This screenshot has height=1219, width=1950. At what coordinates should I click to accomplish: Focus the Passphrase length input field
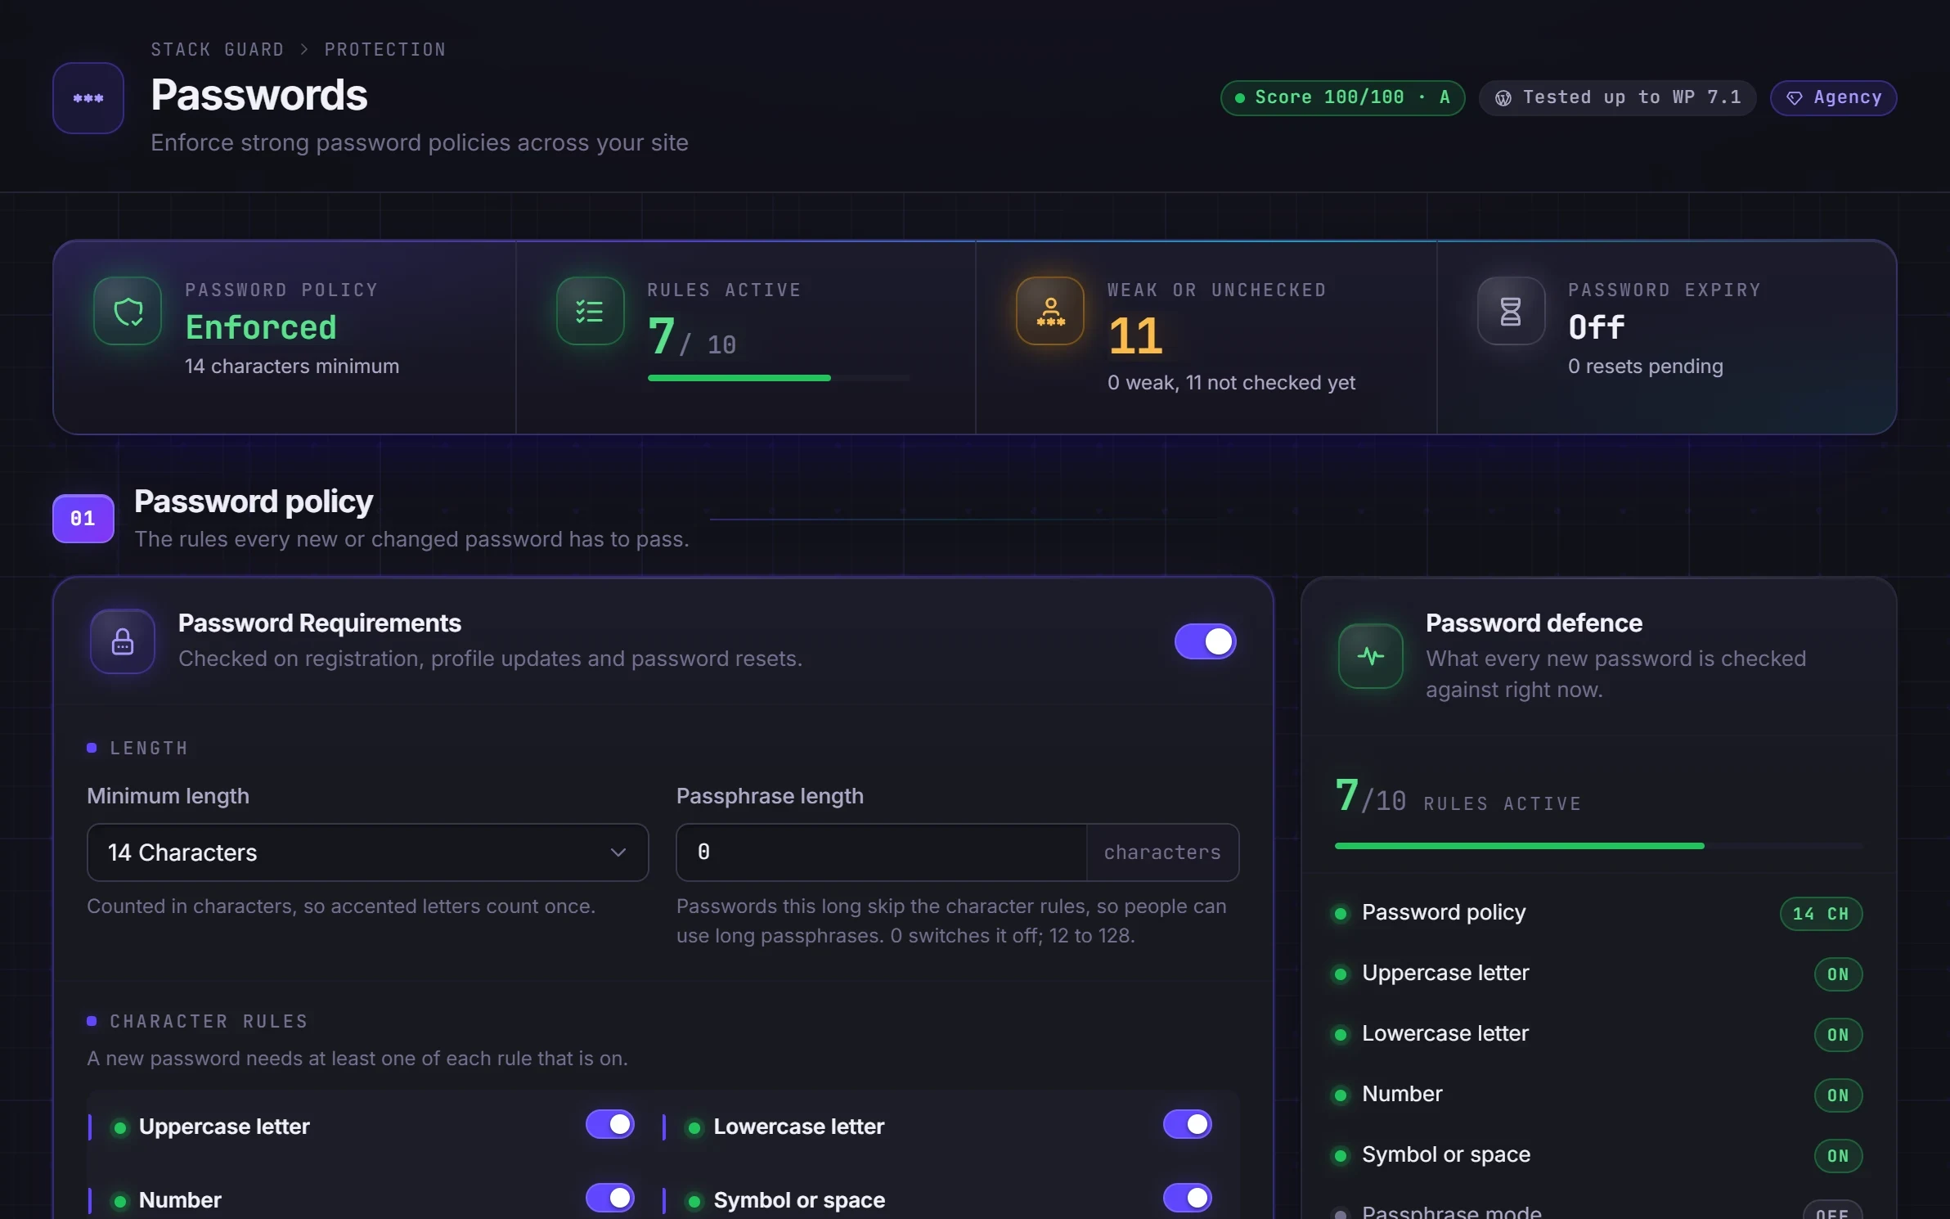pyautogui.click(x=882, y=852)
